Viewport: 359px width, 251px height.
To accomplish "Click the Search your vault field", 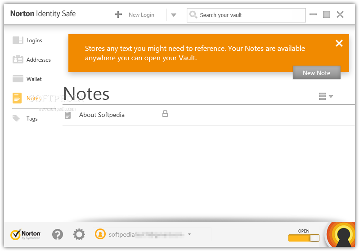I will click(246, 15).
